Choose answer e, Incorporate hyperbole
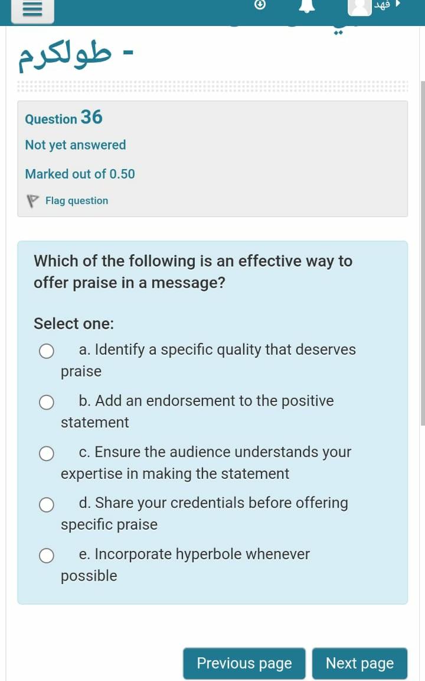This screenshot has height=681, width=425. coord(47,556)
